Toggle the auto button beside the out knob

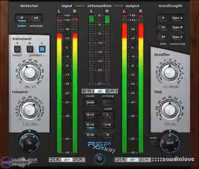pos(153,143)
